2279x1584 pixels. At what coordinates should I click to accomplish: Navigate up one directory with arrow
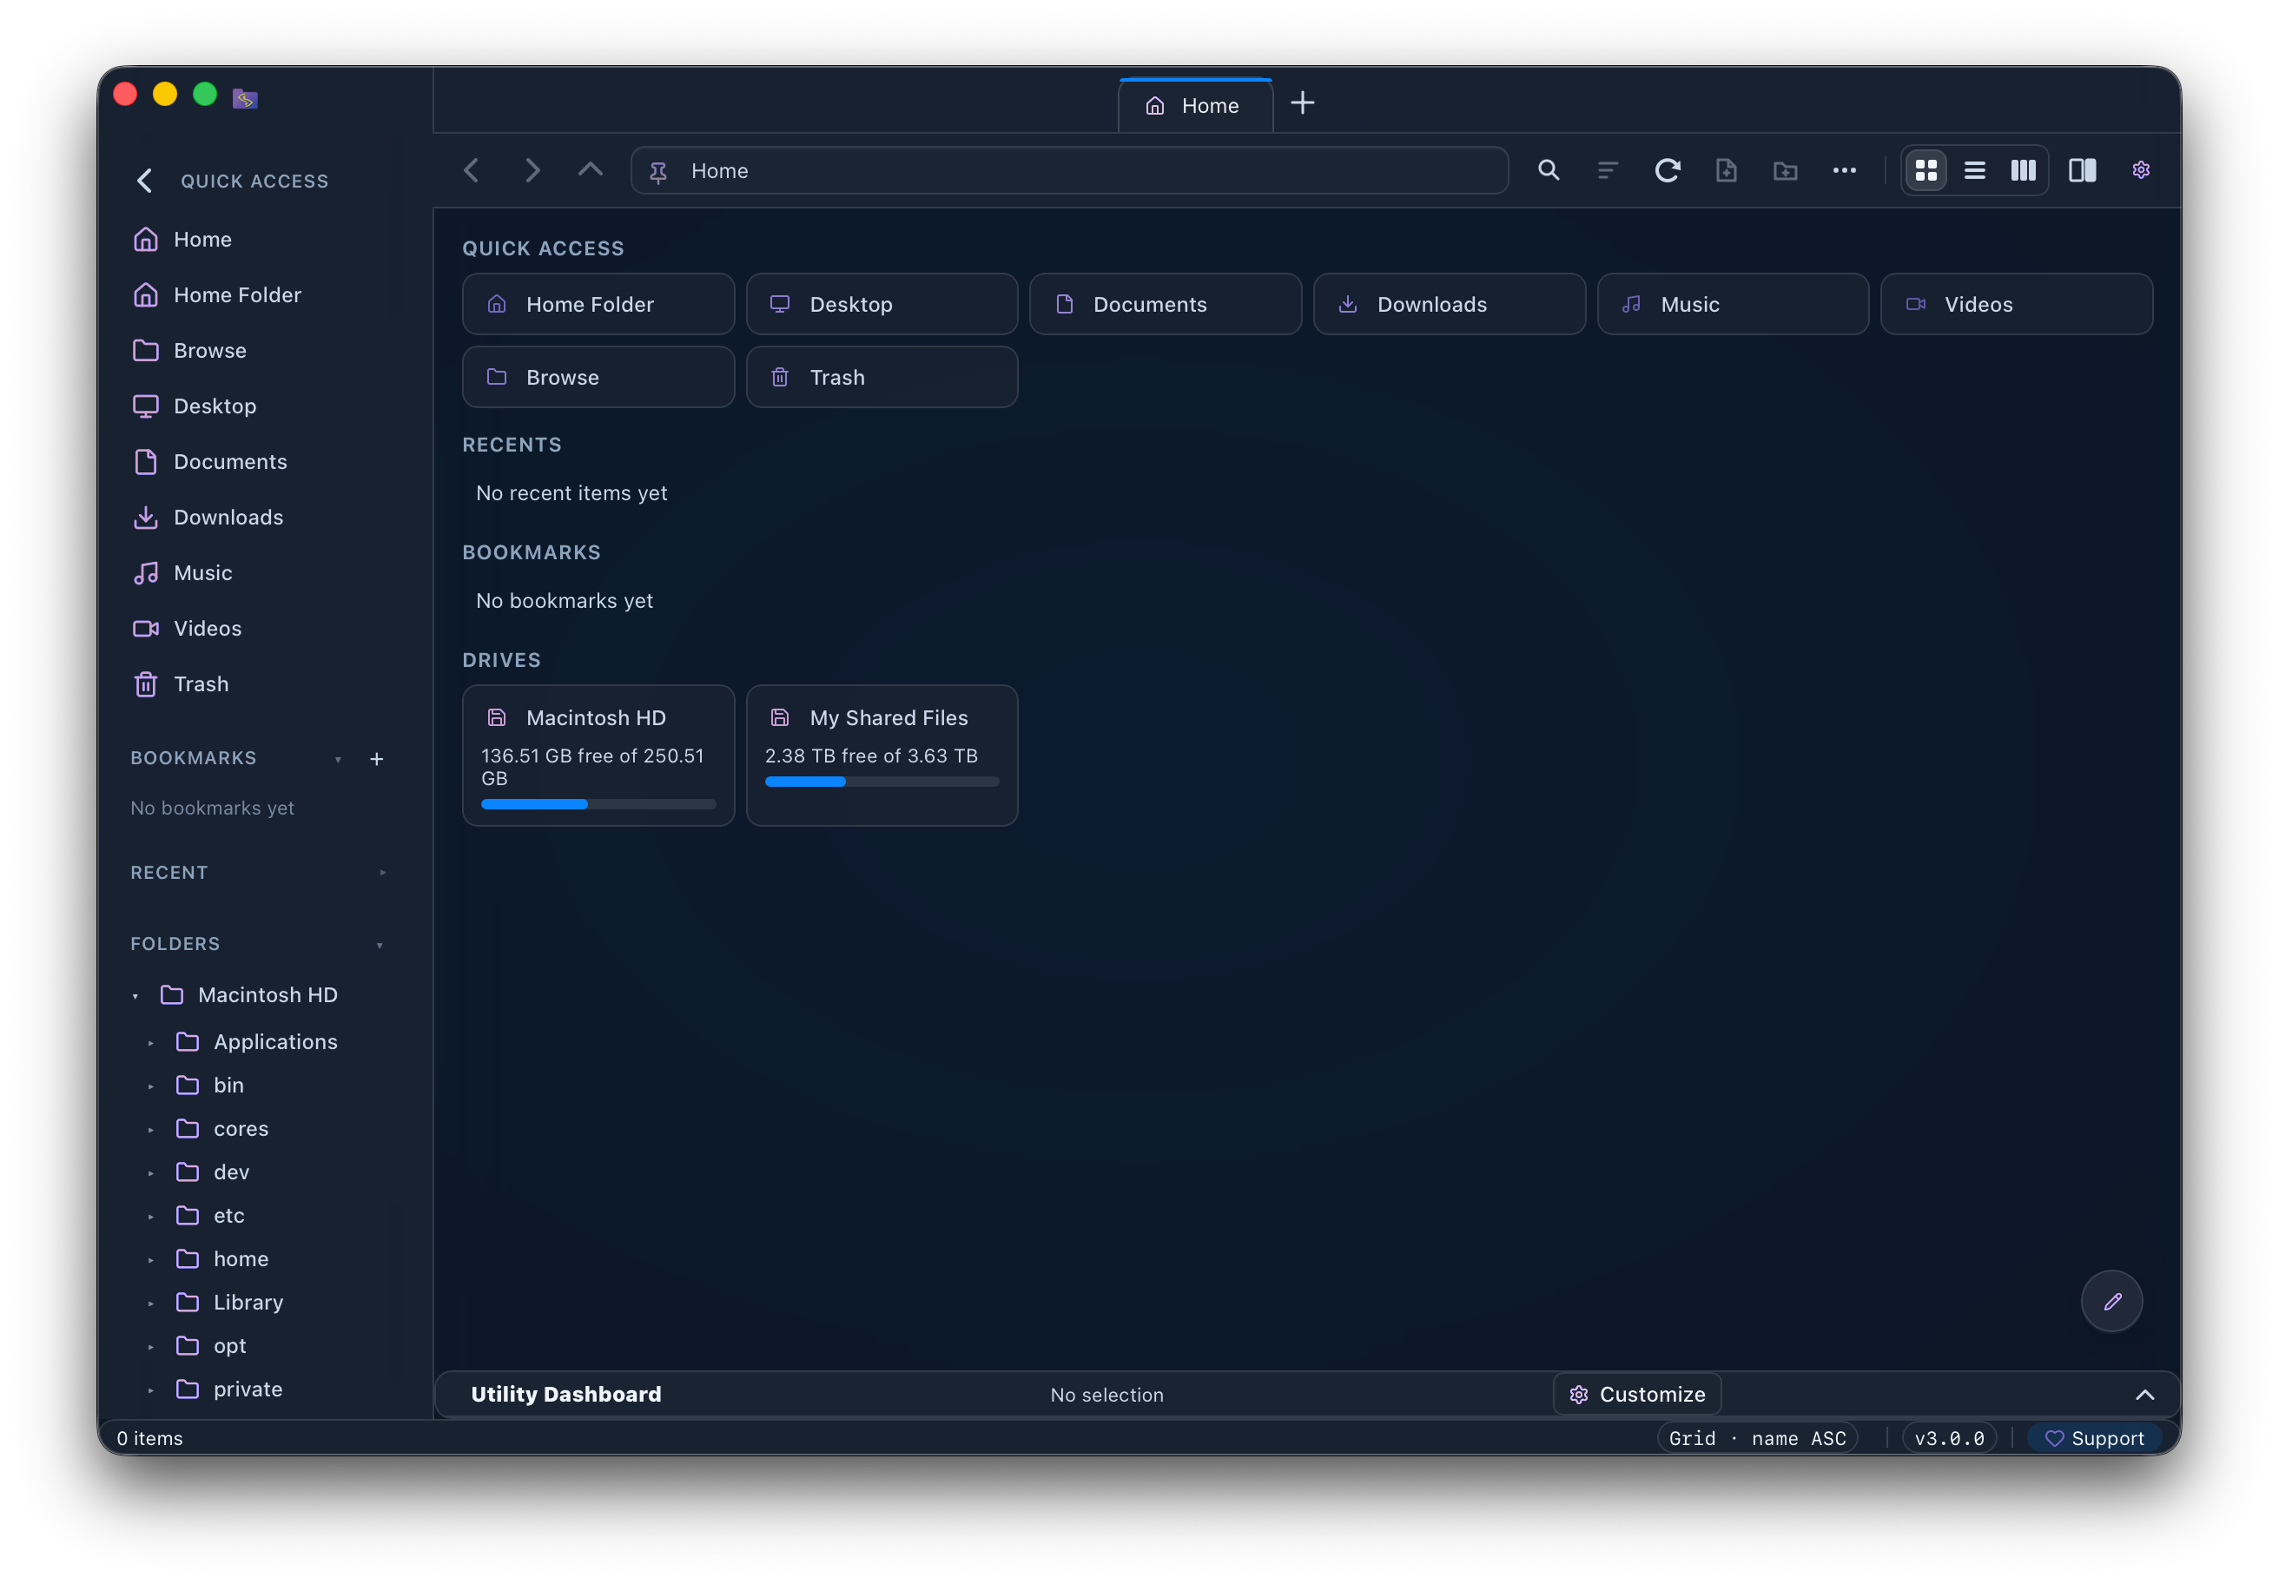591,171
